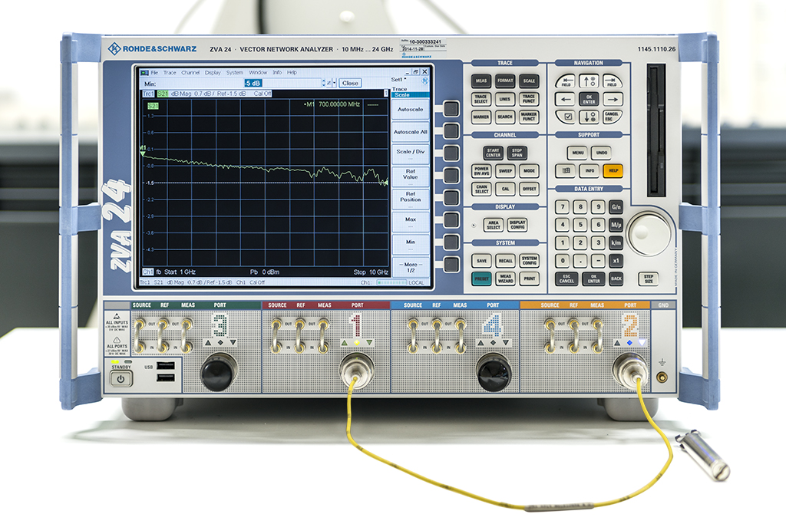
Task: Hit the yellow HELP hardware key
Action: coord(613,171)
